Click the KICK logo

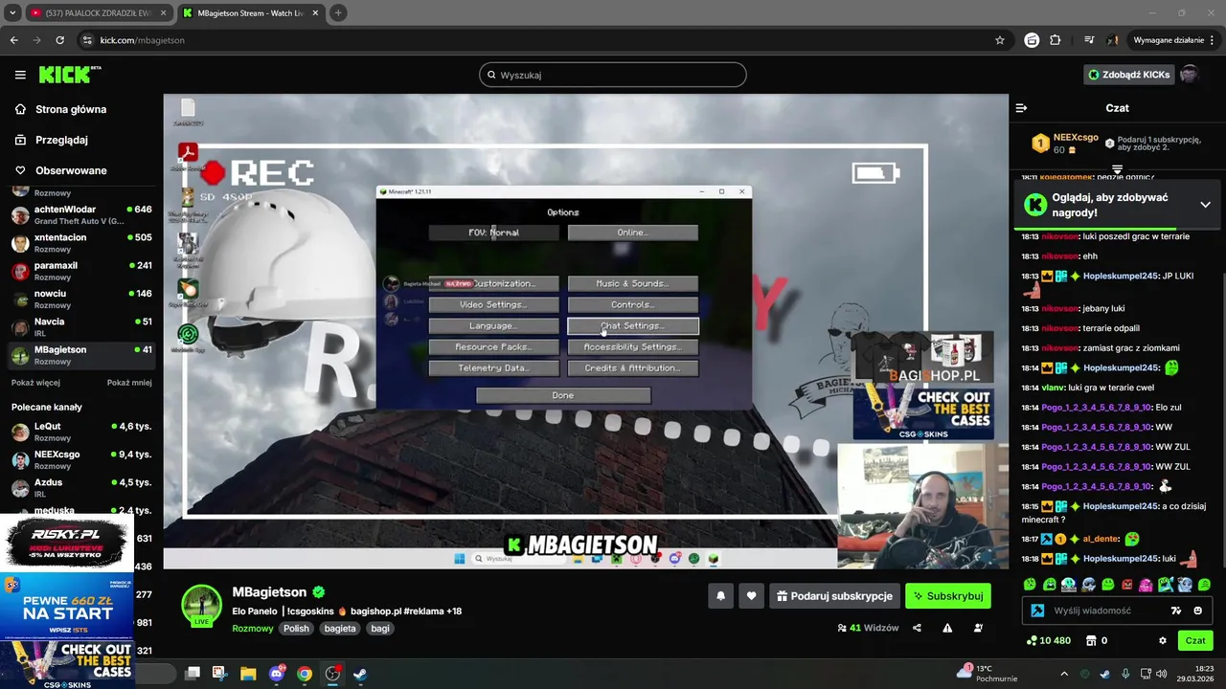point(70,75)
